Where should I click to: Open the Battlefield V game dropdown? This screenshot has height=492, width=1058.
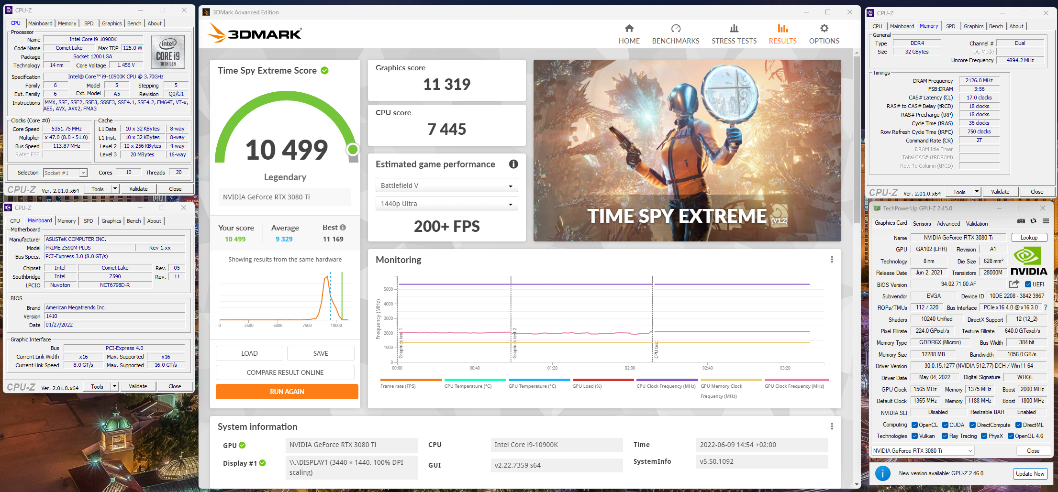tap(446, 186)
